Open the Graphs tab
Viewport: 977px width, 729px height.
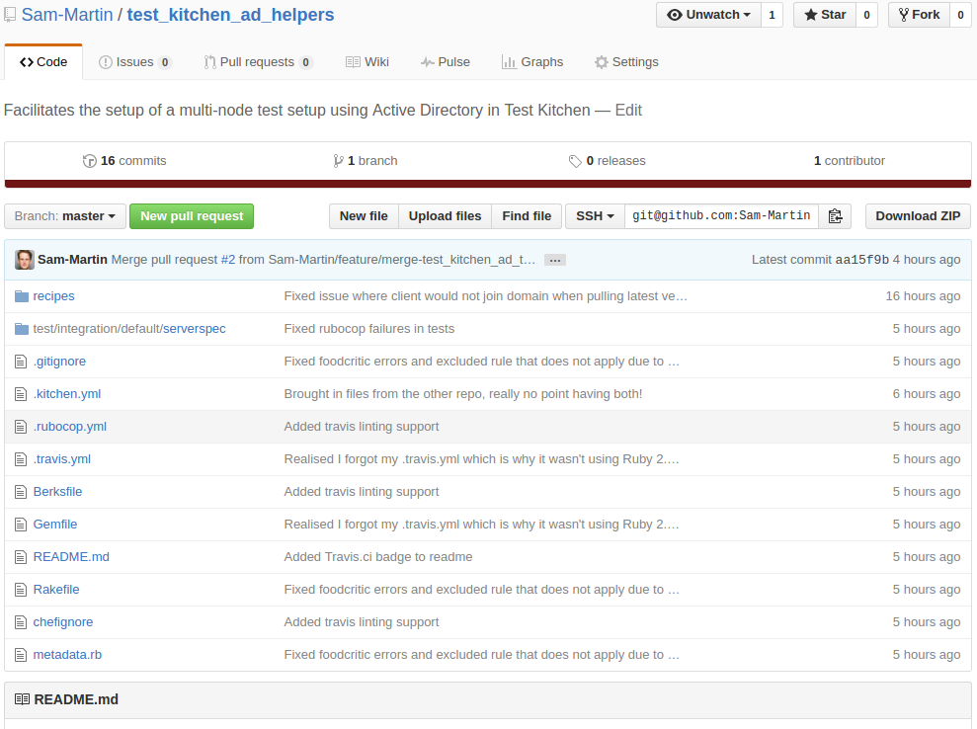[532, 61]
